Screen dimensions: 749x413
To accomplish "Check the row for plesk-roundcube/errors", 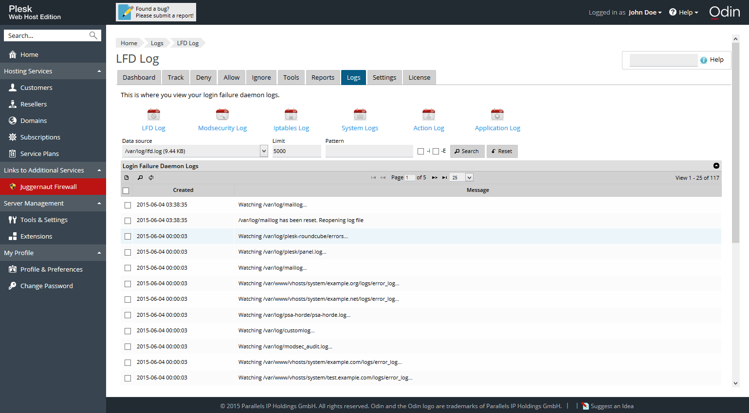I will (128, 237).
